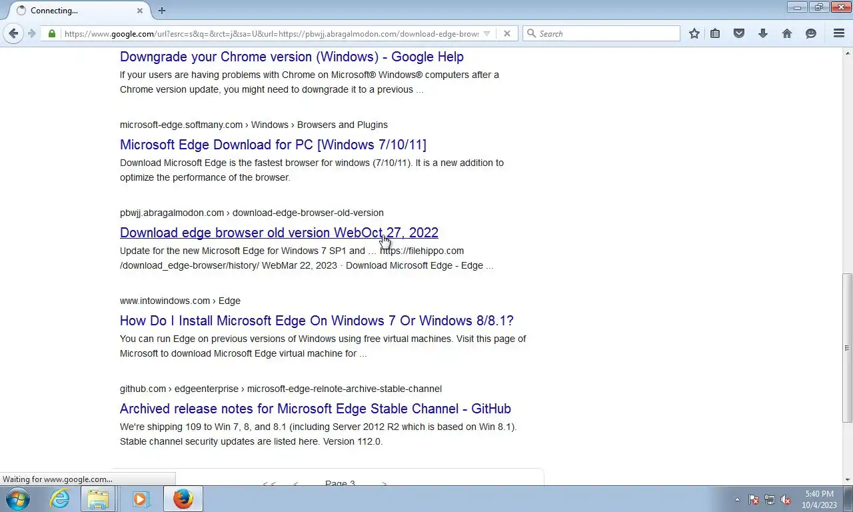Click snippet starting 'If your users are having problems'
This screenshot has width=853, height=512.
click(309, 82)
